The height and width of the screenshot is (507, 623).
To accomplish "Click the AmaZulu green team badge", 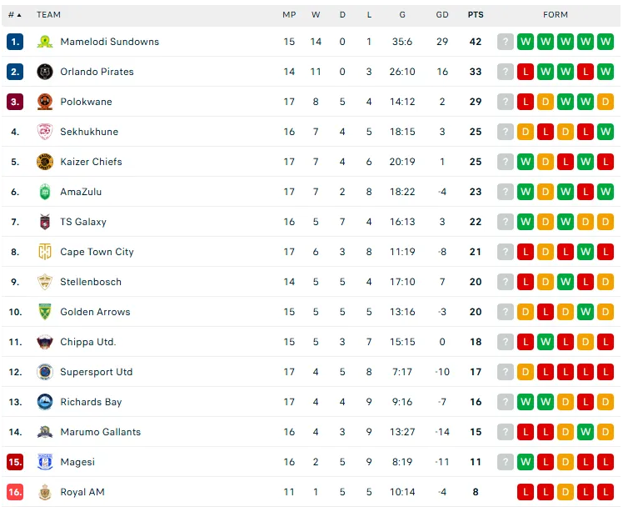I will (45, 192).
